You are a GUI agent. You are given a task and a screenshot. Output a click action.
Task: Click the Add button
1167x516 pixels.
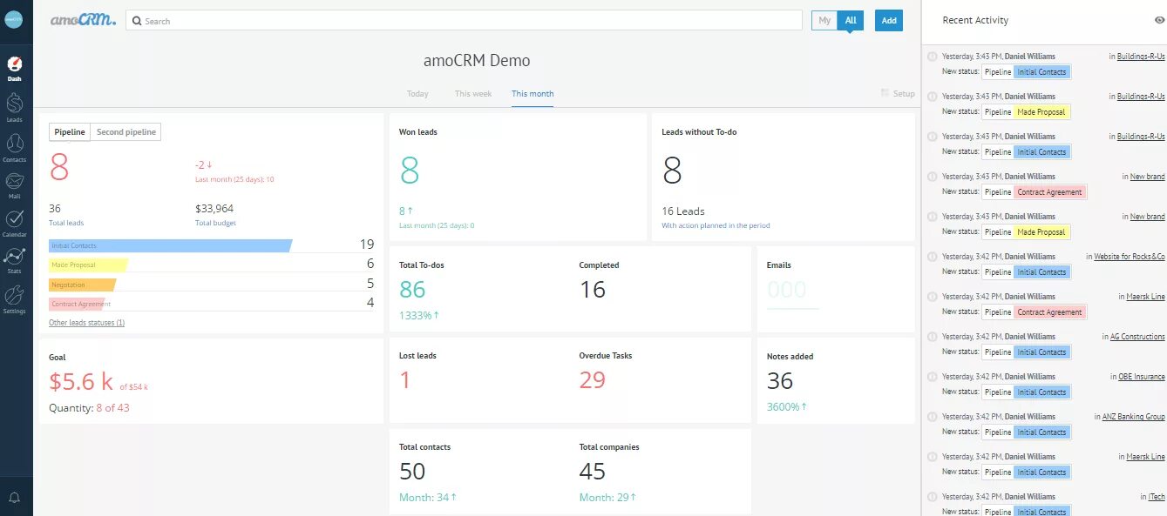889,20
